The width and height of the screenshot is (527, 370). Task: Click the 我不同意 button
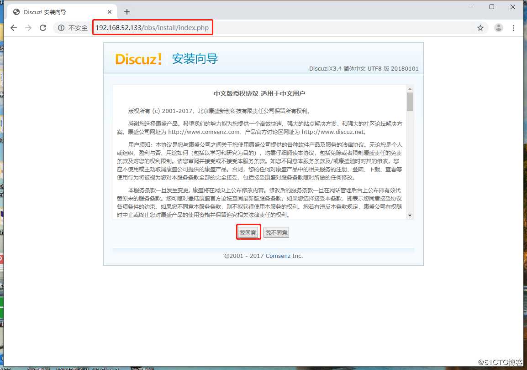pyautogui.click(x=276, y=232)
